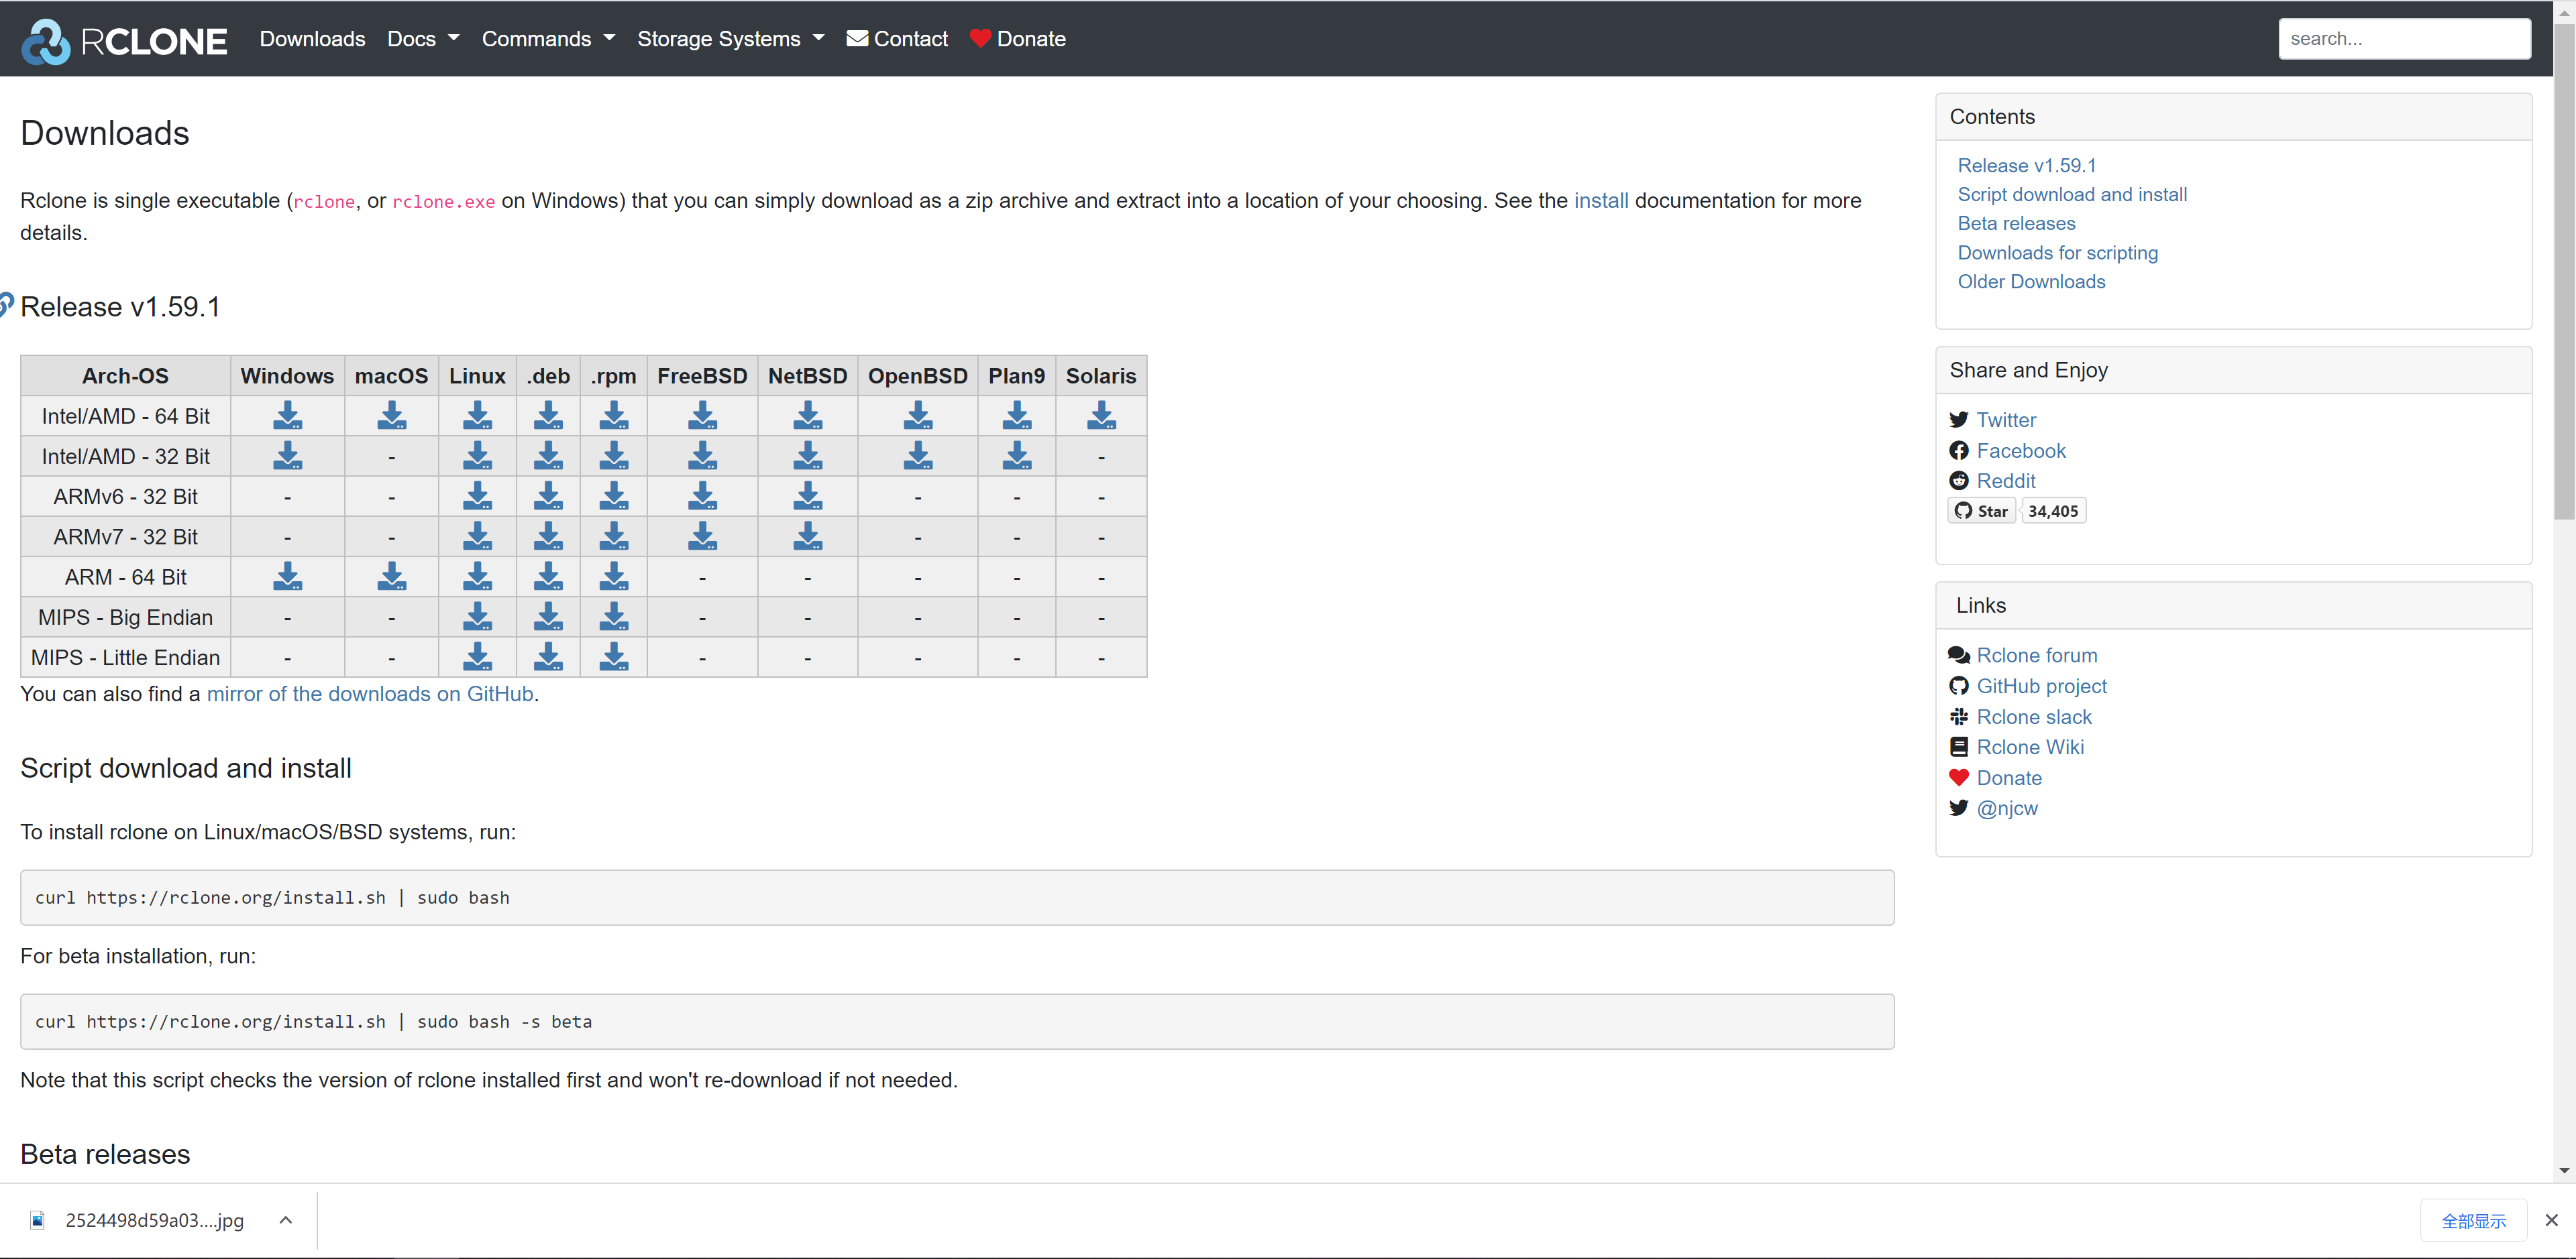Open the Downloads nav item
Screen dimensions: 2576x1259
tap(312, 39)
